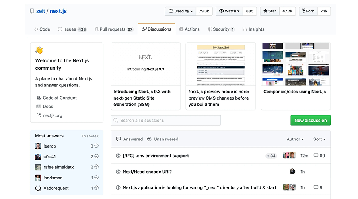Click participant avatars on "_next" directory row
Image resolution: width=358 pixels, height=199 pixels.
289,187
